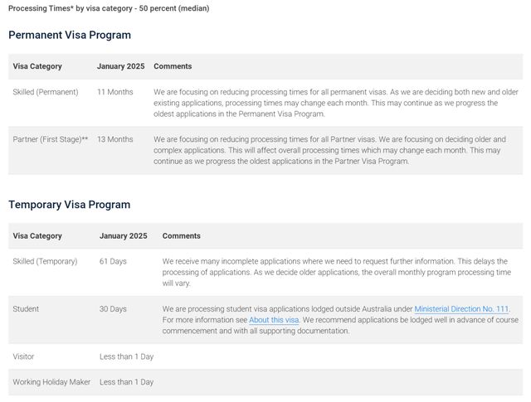Click the Working Holiday Maker row label

[x=50, y=382]
